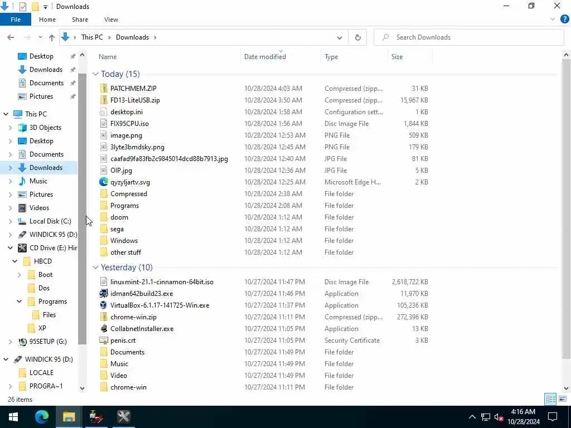This screenshot has height=428, width=571.
Task: Expand the 95SETUP (G:) drive node
Action: (x=10, y=342)
